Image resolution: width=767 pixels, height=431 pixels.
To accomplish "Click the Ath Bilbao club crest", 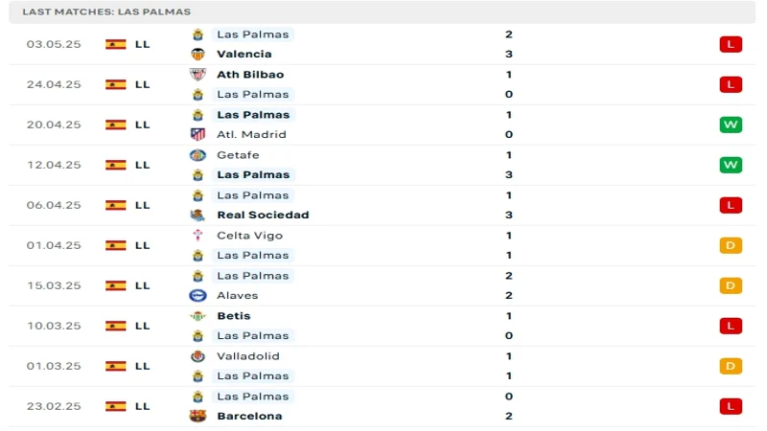I will click(x=198, y=75).
